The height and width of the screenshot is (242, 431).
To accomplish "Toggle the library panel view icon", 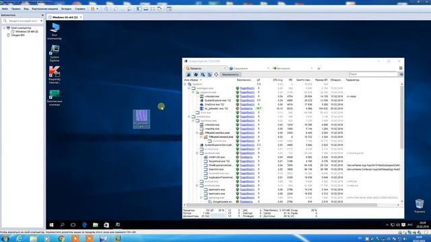I will point(139,9).
